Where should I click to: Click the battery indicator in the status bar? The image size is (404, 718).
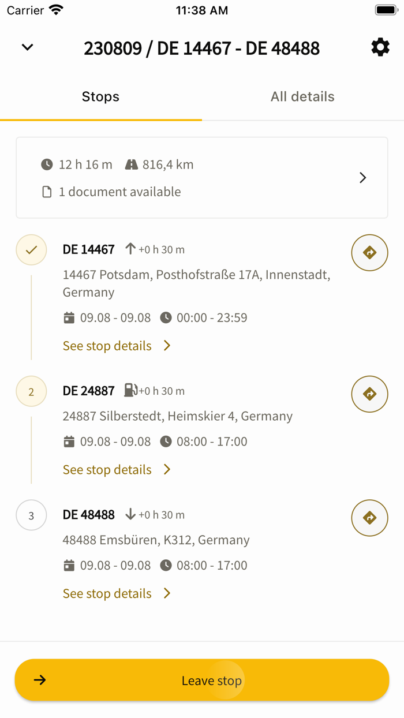click(386, 9)
